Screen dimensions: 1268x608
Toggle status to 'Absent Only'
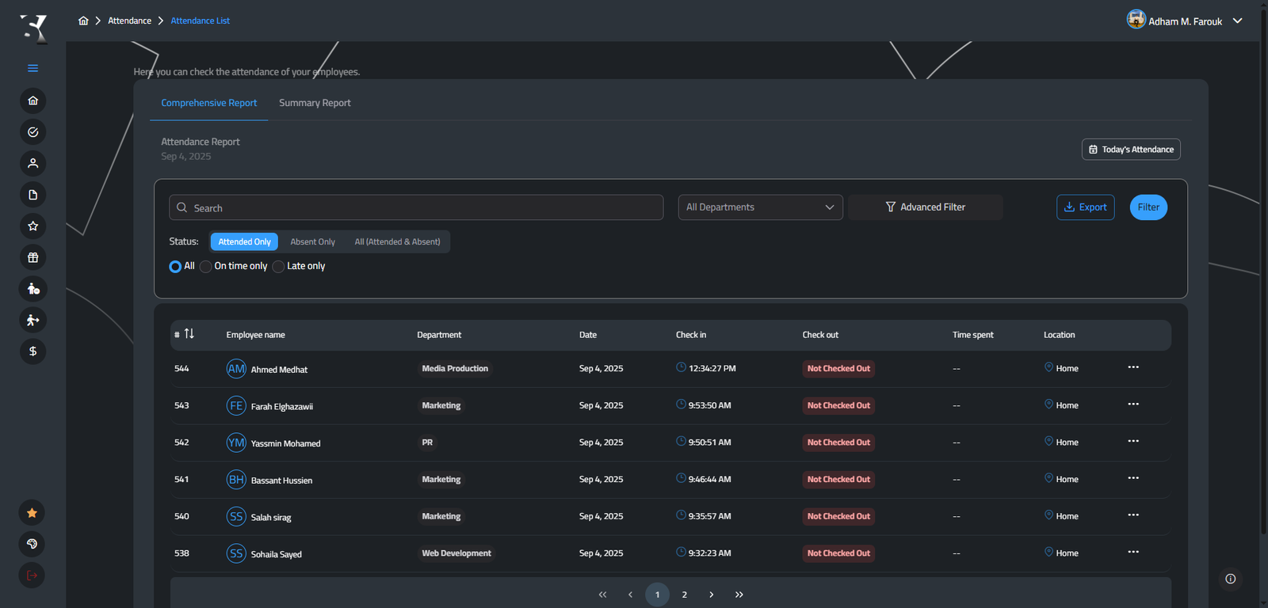coord(312,242)
